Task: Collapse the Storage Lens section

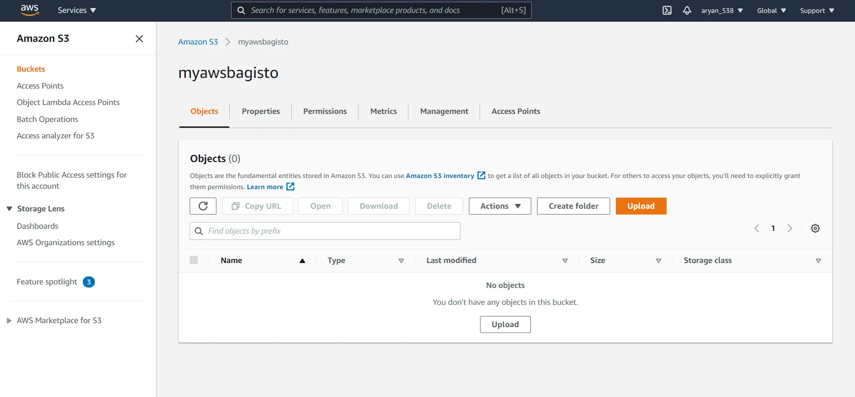Action: (9, 209)
